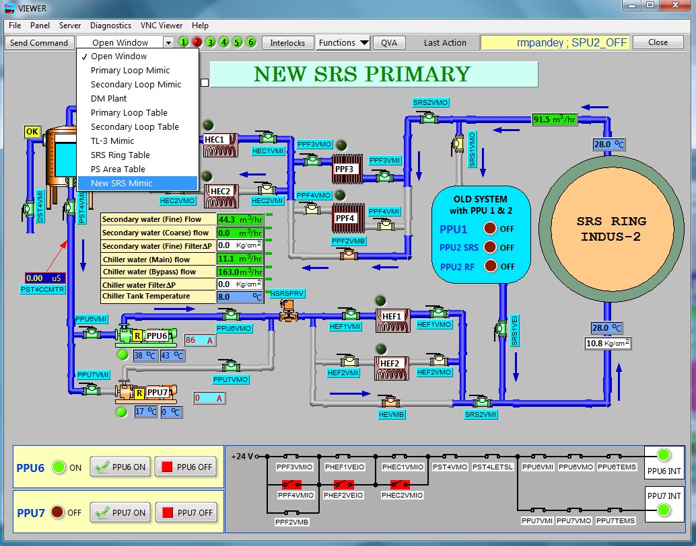Check the box beside the title banner
This screenshot has width=696, height=546.
pyautogui.click(x=205, y=83)
